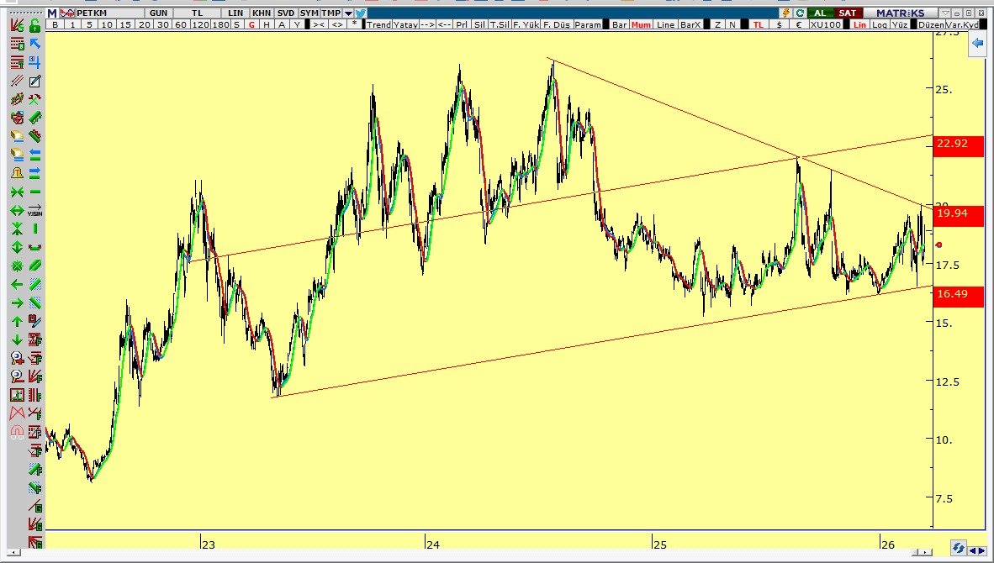Switch price currency to TL
Screen dimensions: 994x563
click(759, 24)
